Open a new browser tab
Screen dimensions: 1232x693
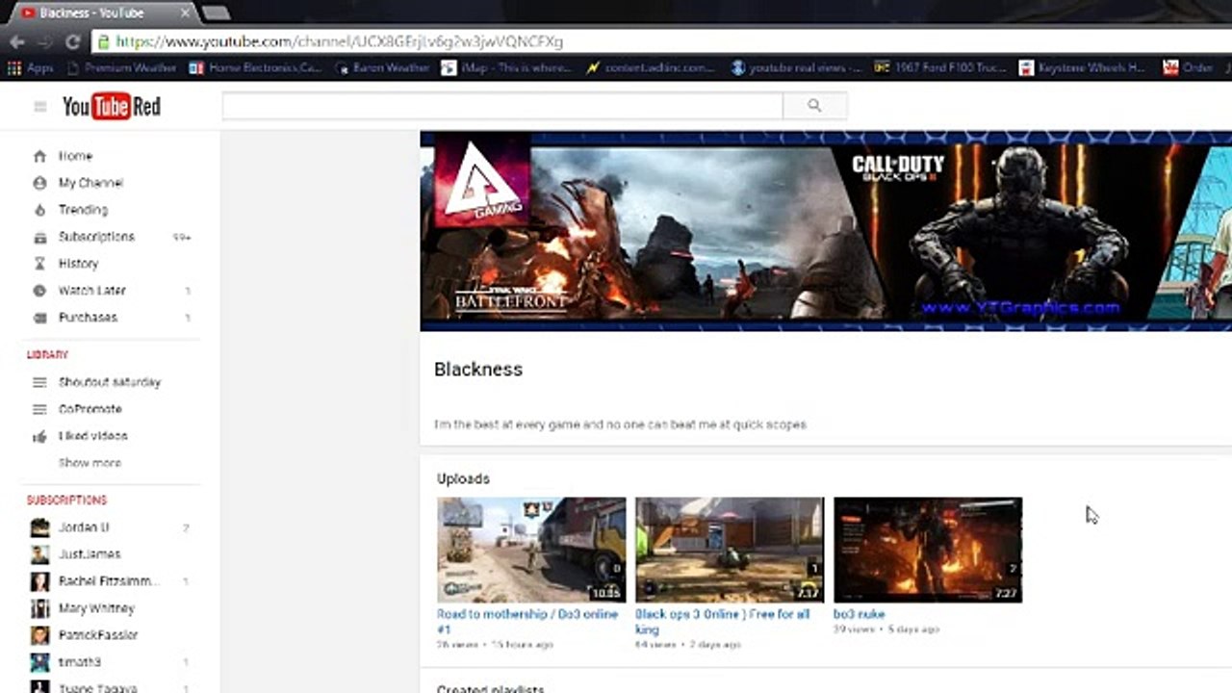pyautogui.click(x=216, y=13)
